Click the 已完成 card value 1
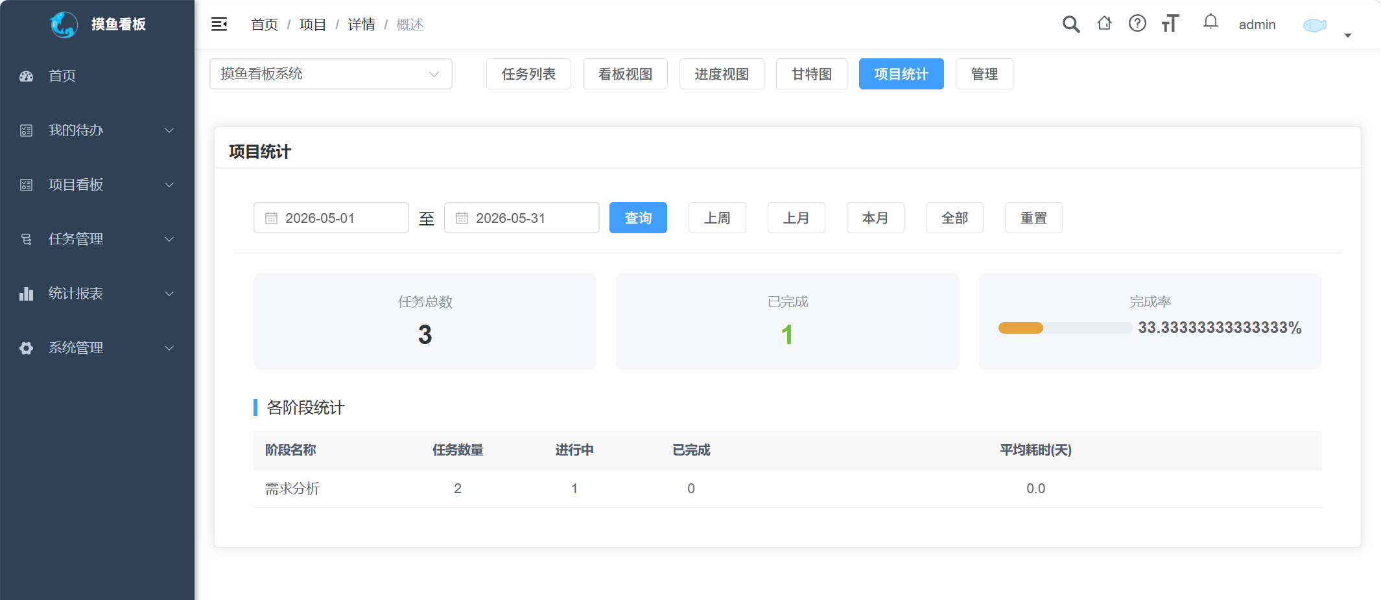Image resolution: width=1381 pixels, height=600 pixels. [787, 335]
